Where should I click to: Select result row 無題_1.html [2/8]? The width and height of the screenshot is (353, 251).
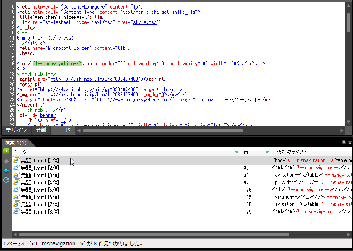pyautogui.click(x=182, y=168)
